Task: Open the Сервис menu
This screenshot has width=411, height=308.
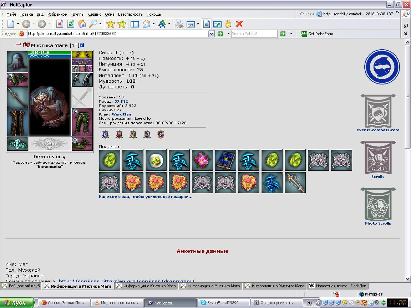Action: click(x=95, y=14)
